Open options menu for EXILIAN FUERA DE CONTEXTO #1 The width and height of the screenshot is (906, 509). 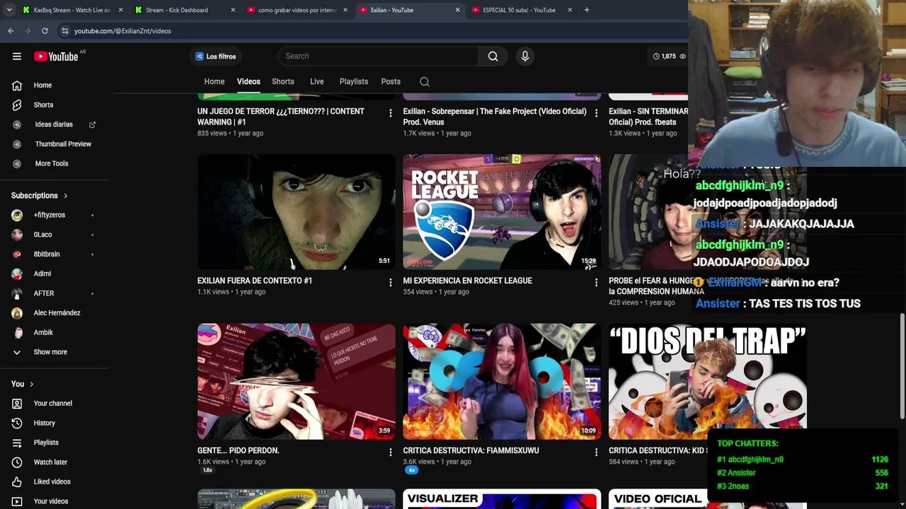pos(390,283)
